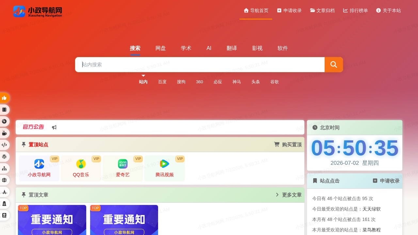This screenshot has height=235, width=418.
Task: Click into the 站内搜索 input field
Action: point(200,65)
